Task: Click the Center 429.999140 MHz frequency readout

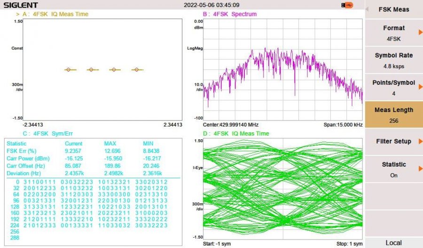Action: click(x=231, y=125)
